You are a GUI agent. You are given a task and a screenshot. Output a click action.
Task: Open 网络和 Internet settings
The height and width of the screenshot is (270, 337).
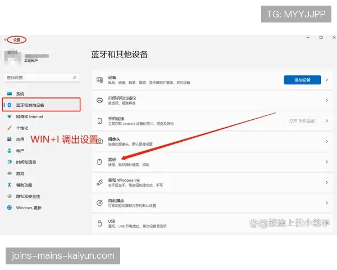click(x=29, y=116)
